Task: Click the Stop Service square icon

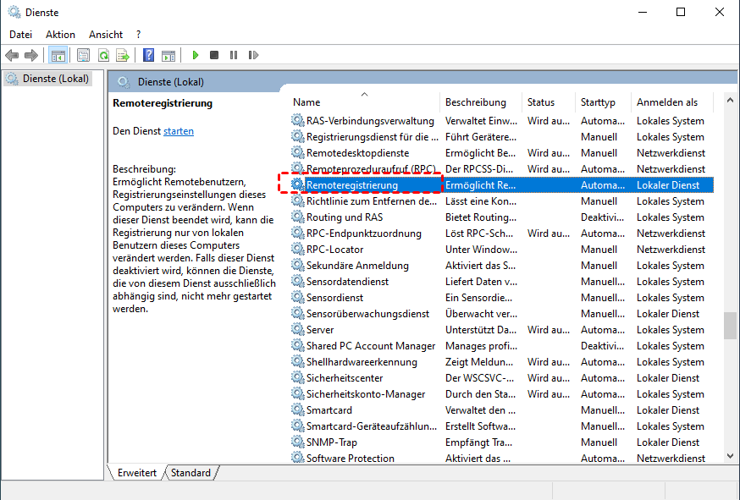Action: coord(214,55)
